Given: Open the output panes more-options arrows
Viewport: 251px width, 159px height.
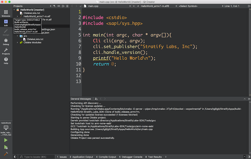Looking at the screenshot, I should [x=166, y=157].
